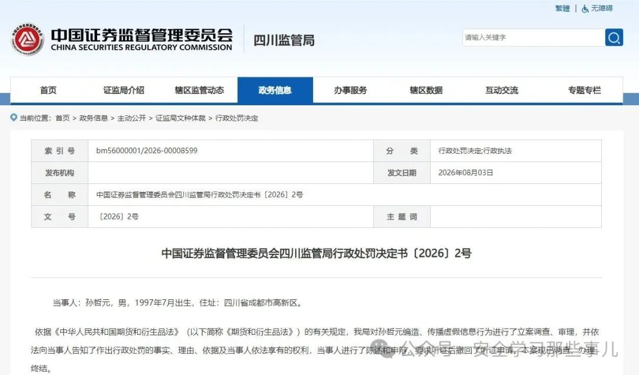Focus the 请输入关键字 search field

[x=534, y=37]
